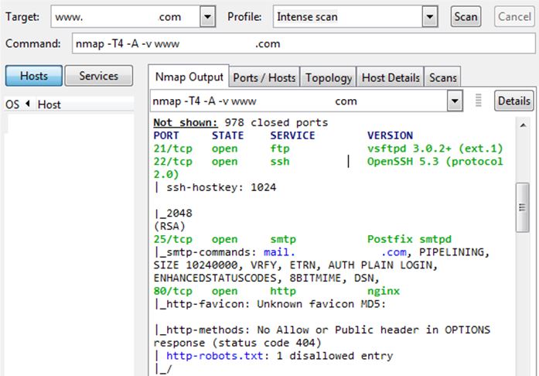Click the '21/tcp' port entry
Screen dimensions: 539x376
172,149
